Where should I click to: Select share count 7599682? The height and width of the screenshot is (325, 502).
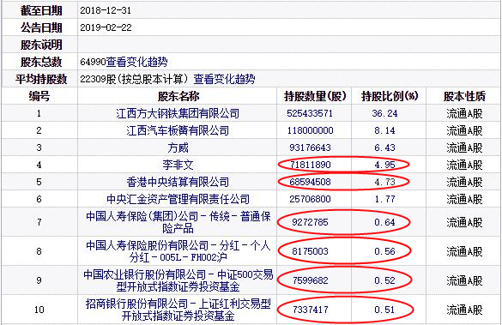click(x=310, y=280)
